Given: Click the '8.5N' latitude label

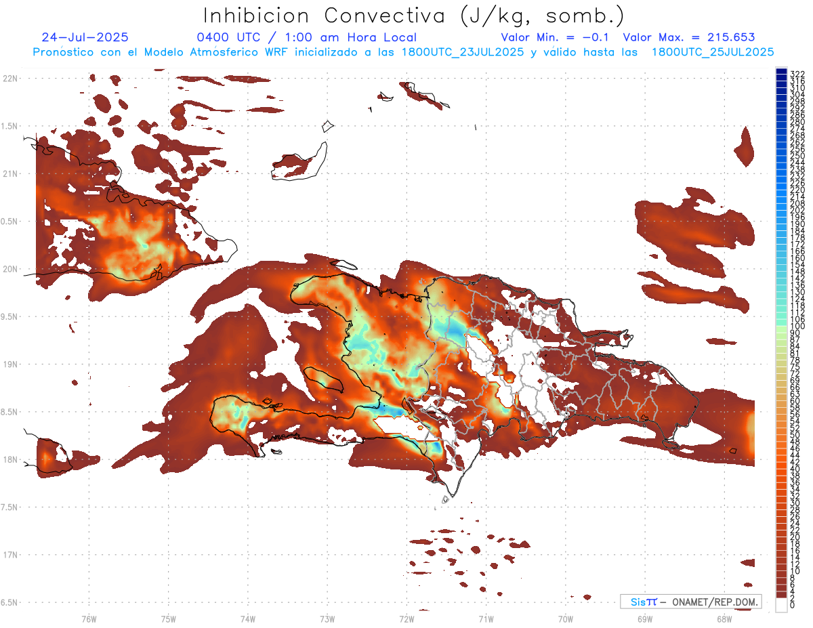Looking at the screenshot, I should tap(9, 413).
